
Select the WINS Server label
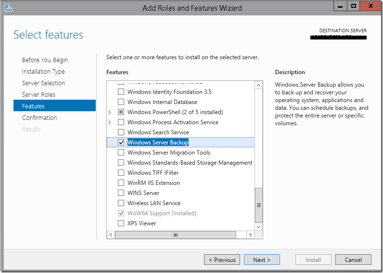coord(143,193)
